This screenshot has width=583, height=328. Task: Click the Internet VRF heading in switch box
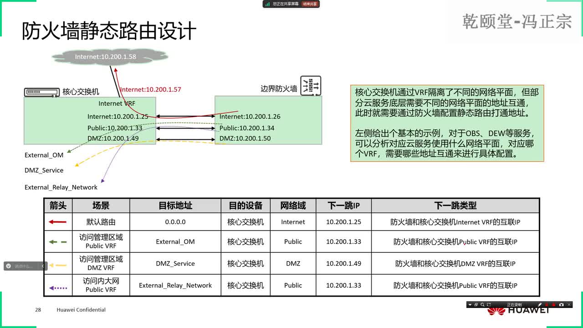pyautogui.click(x=117, y=103)
